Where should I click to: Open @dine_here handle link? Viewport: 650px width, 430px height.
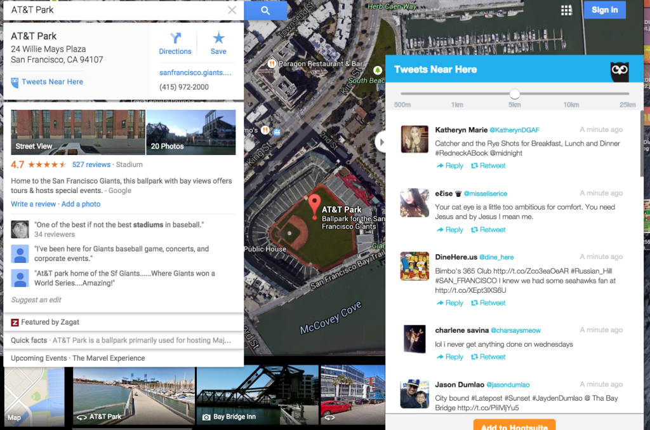[496, 257]
